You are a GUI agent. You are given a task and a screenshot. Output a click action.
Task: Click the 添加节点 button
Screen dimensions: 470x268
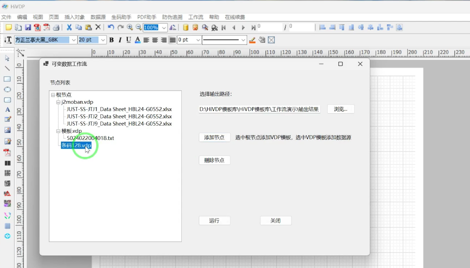(214, 137)
